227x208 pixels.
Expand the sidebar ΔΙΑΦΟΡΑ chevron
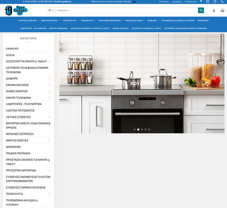49,79
